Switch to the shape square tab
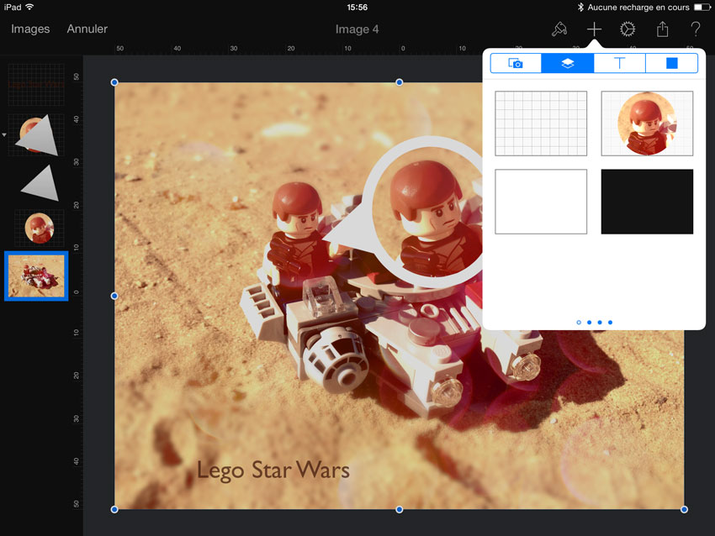Image resolution: width=715 pixels, height=536 pixels. click(672, 63)
